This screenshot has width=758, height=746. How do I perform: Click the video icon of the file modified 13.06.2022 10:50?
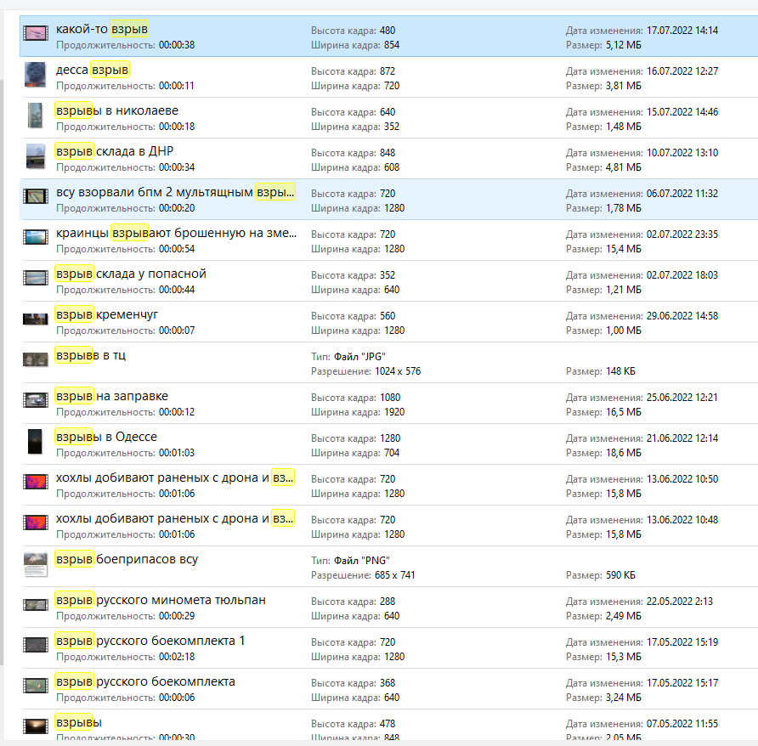[36, 482]
